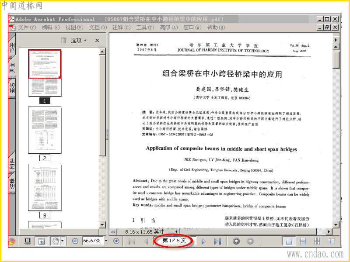The height and width of the screenshot is (262, 350).
Task: Jump to the last page arrow
Action: (217, 241)
